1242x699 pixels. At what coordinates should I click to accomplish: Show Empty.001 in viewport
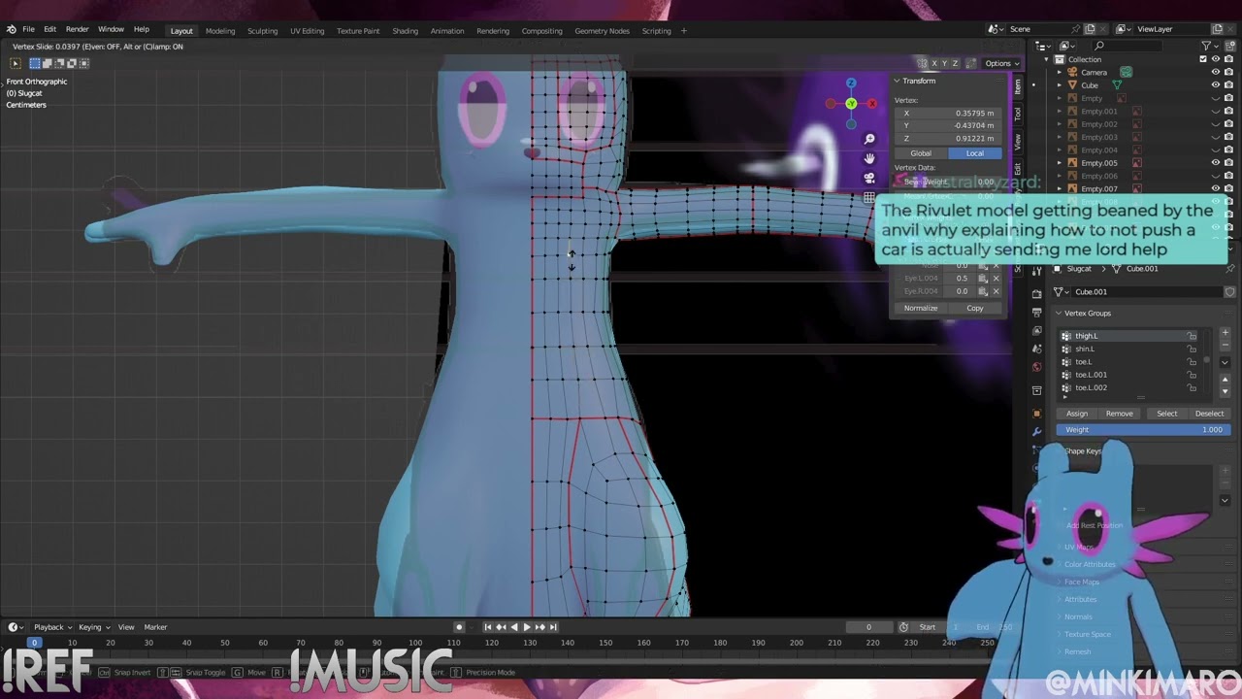[x=1215, y=112]
